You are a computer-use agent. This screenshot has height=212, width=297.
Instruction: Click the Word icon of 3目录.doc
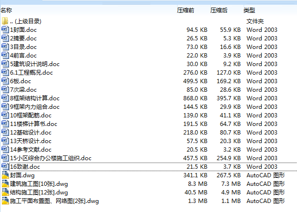pyautogui.click(x=5, y=47)
